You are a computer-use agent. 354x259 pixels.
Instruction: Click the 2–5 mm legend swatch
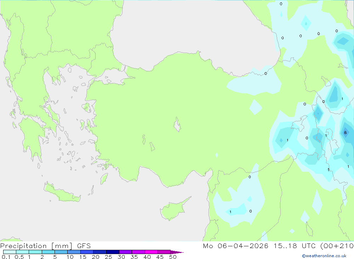48,252
